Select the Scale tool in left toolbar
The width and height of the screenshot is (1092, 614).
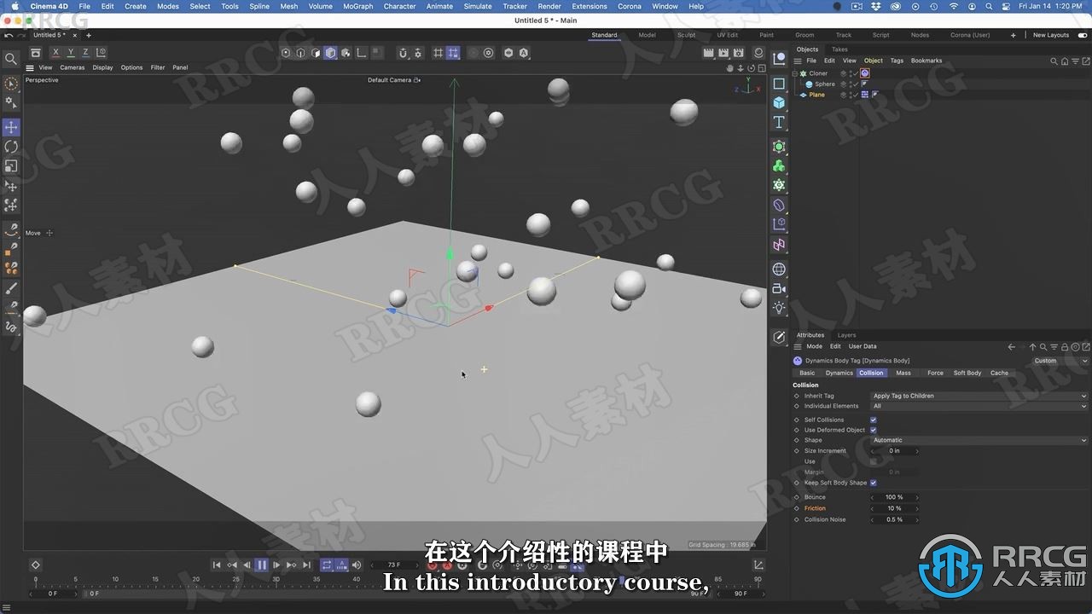click(x=11, y=166)
